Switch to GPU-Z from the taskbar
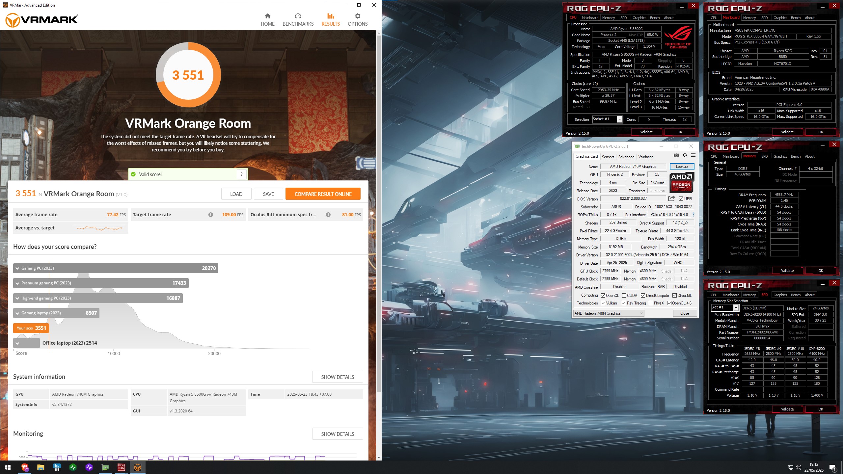843x474 pixels. (105, 467)
